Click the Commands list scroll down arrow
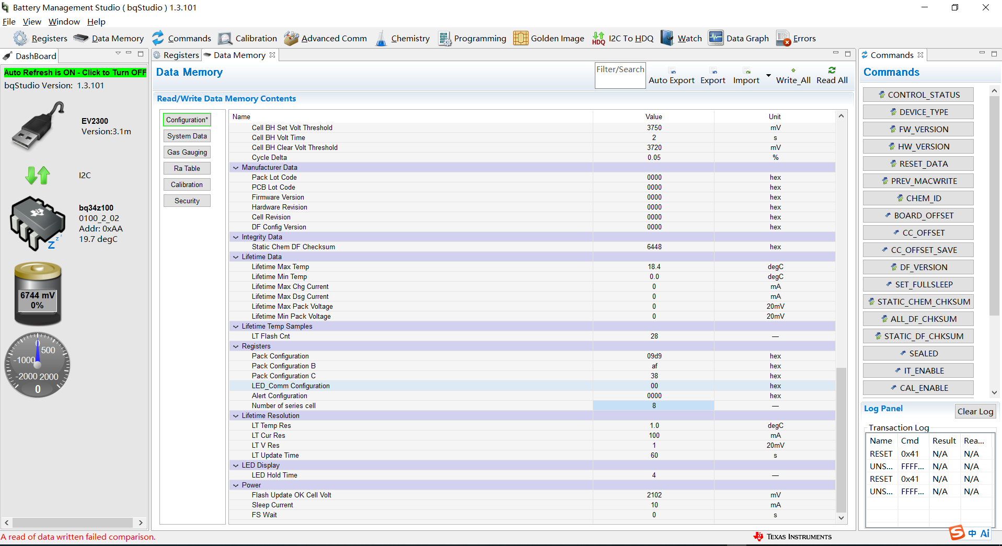The width and height of the screenshot is (1002, 546). coord(994,392)
